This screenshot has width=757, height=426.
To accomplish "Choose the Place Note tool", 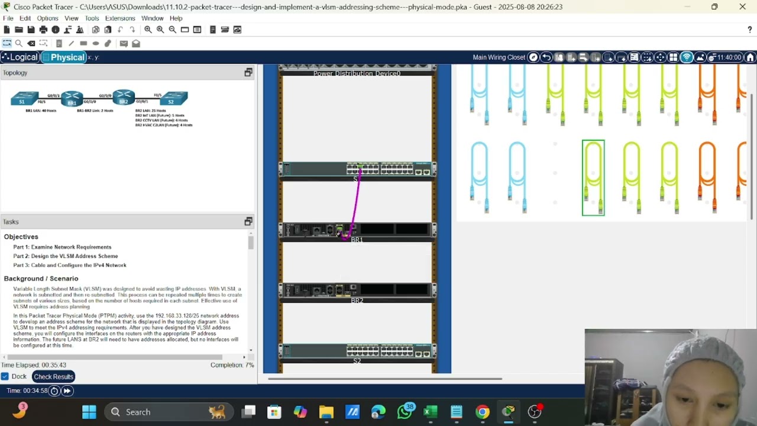I will point(59,43).
